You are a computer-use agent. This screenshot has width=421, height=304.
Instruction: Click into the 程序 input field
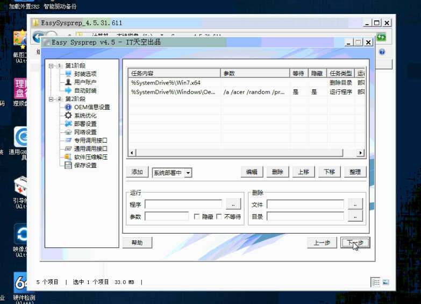(183, 204)
